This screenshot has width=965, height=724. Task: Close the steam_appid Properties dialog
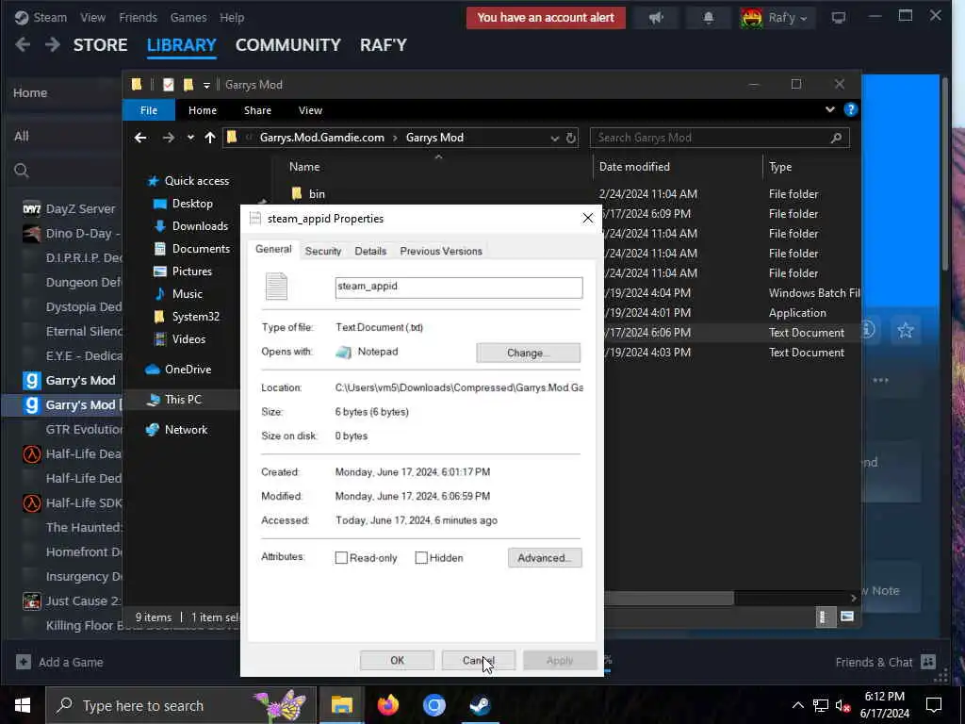click(x=588, y=218)
